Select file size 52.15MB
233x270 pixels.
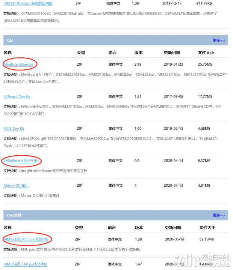[x=207, y=239]
